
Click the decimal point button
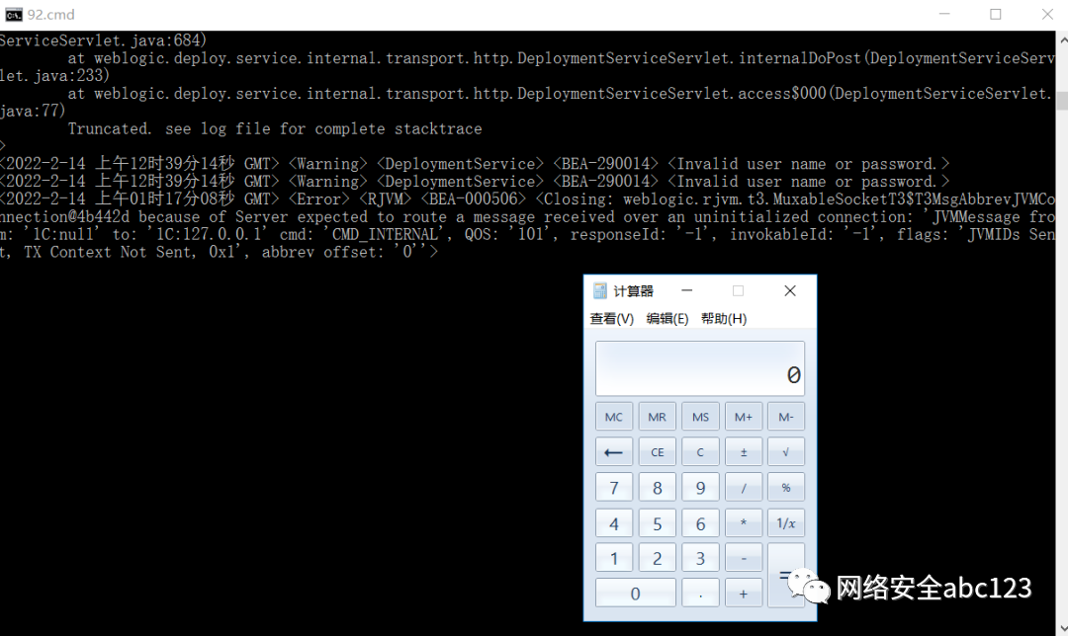tap(700, 594)
